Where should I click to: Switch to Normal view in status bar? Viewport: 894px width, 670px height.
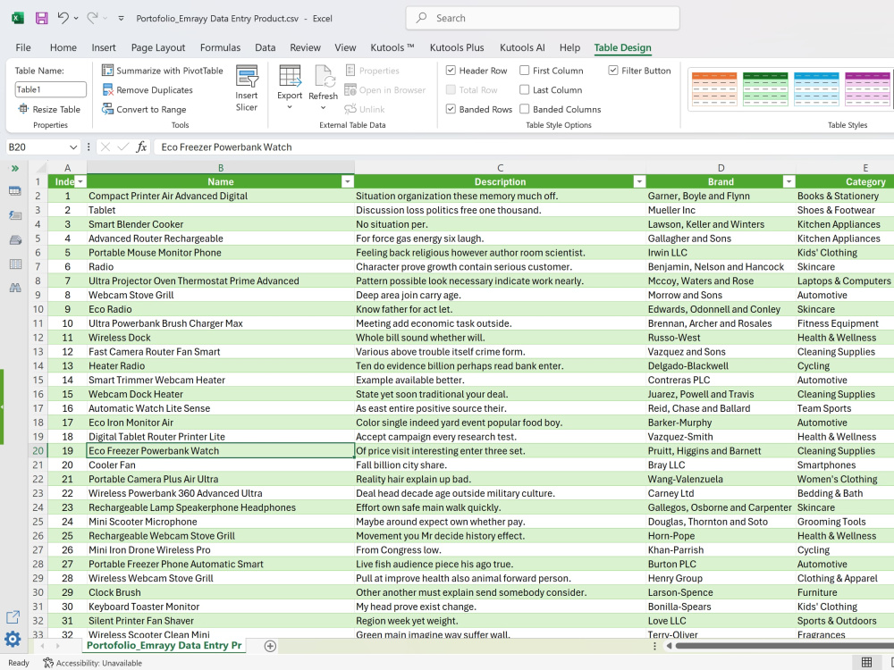[x=866, y=662]
